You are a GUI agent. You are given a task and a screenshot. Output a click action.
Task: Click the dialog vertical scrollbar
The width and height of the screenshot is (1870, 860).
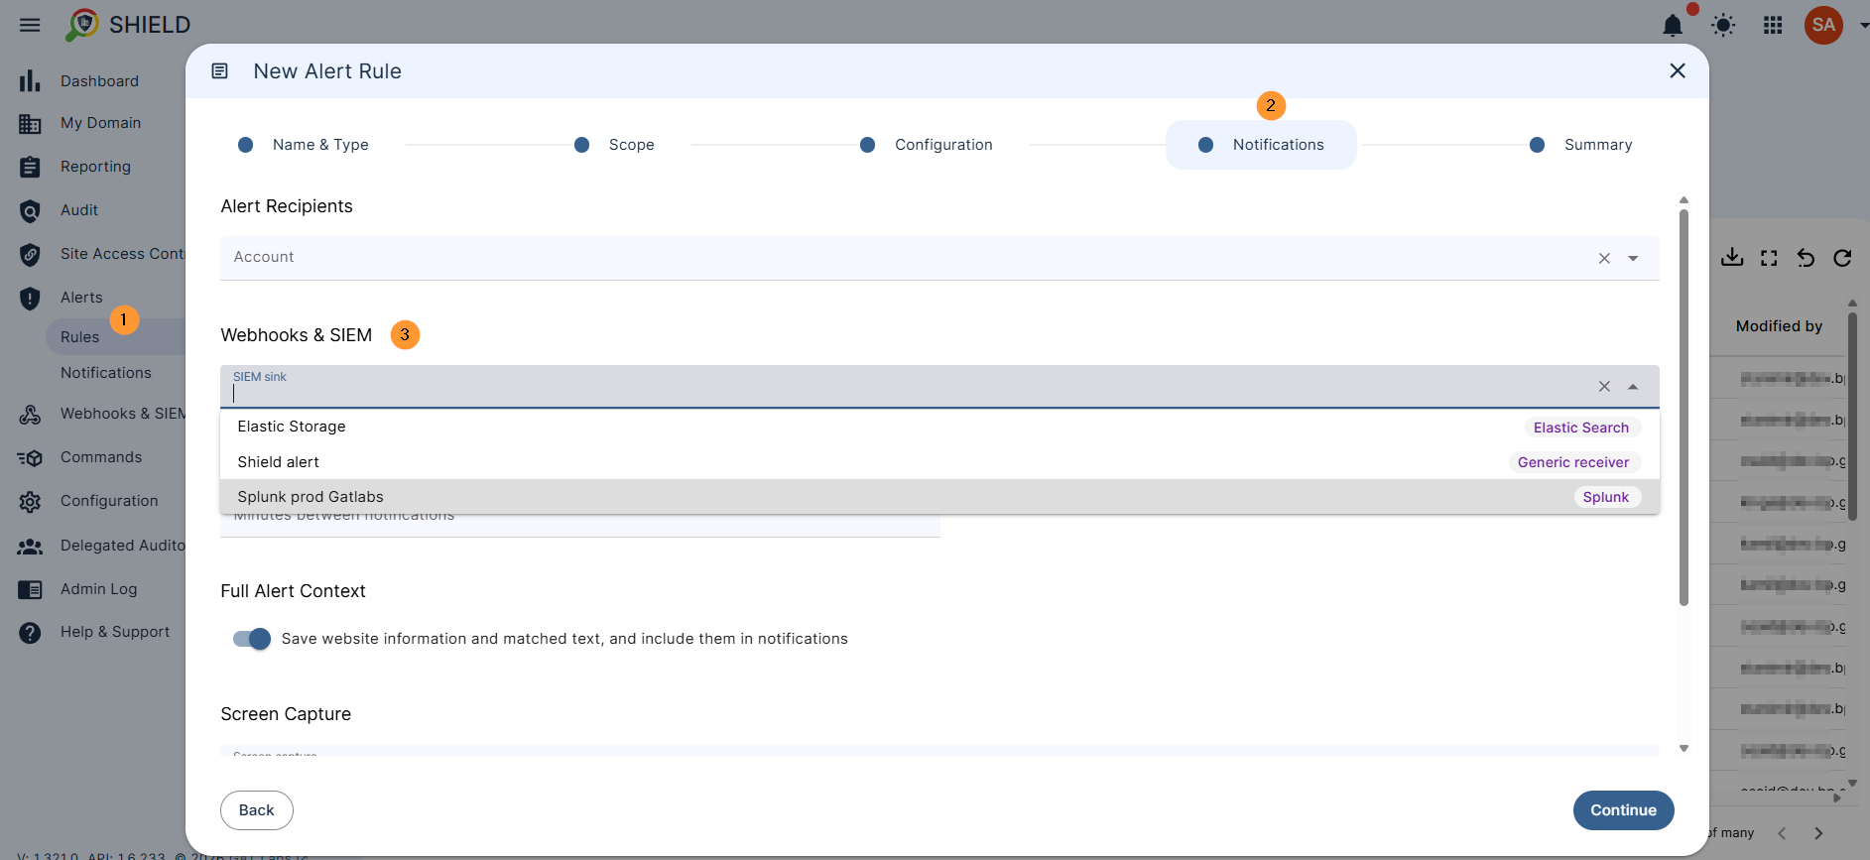click(1683, 407)
